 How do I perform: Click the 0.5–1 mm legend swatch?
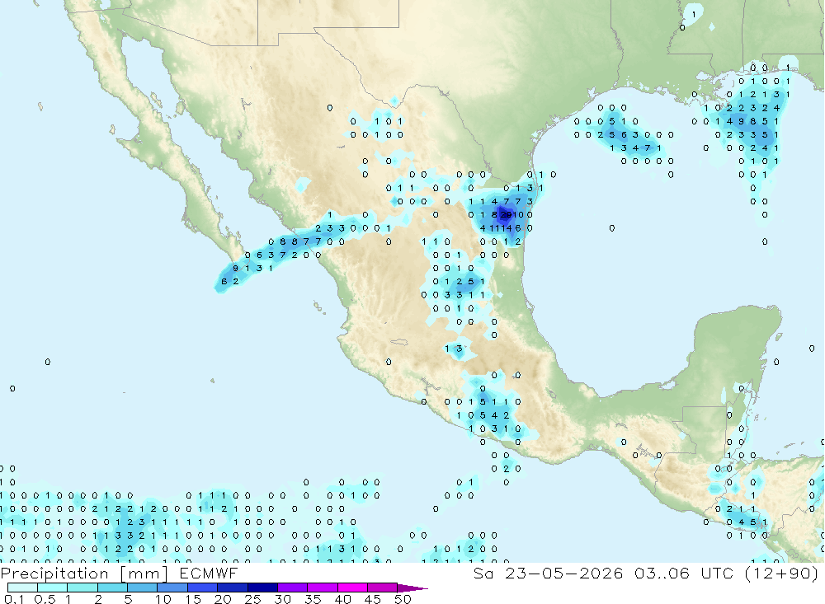53,588
